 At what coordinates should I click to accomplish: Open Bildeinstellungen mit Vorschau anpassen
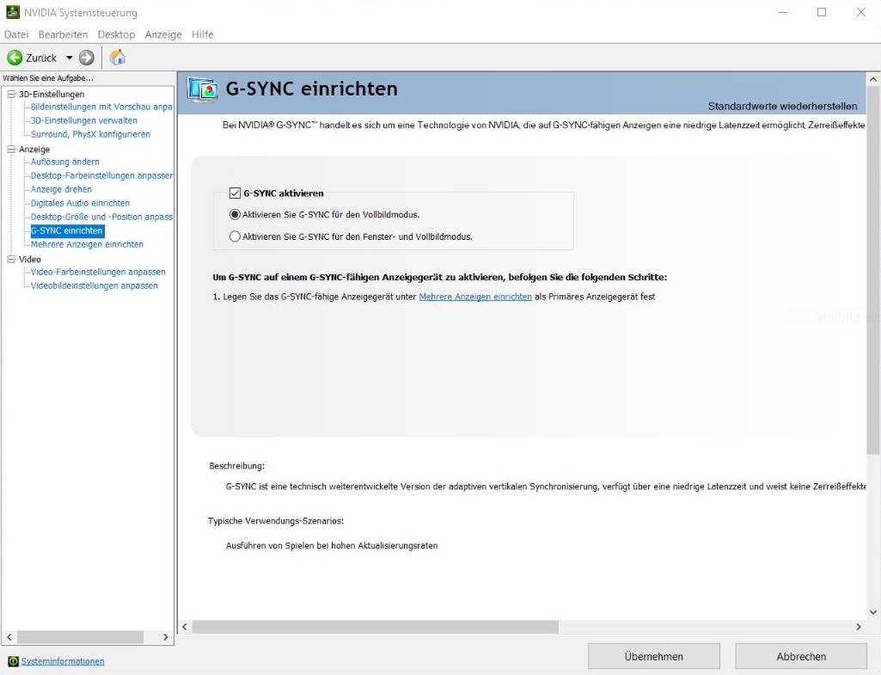pyautogui.click(x=101, y=107)
